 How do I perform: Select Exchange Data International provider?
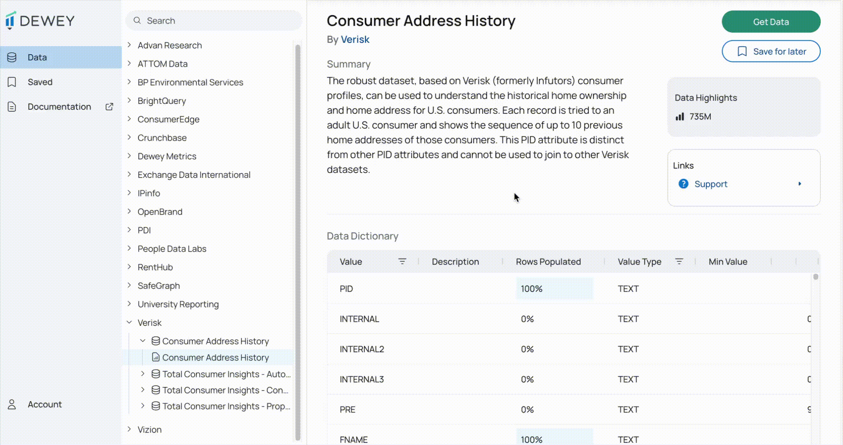click(x=194, y=175)
